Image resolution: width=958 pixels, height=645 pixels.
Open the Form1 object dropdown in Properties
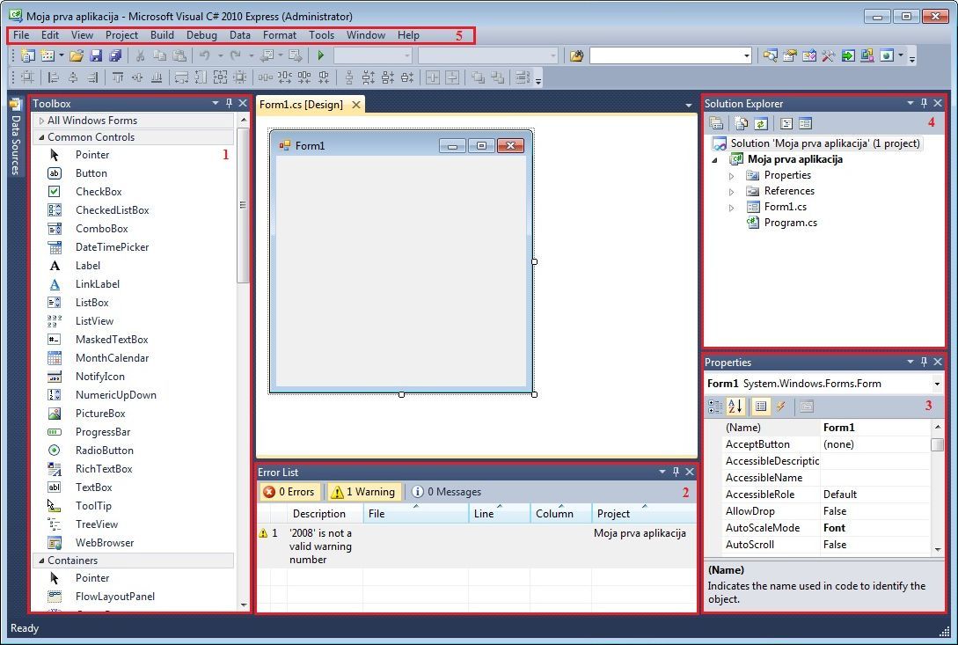coord(937,384)
